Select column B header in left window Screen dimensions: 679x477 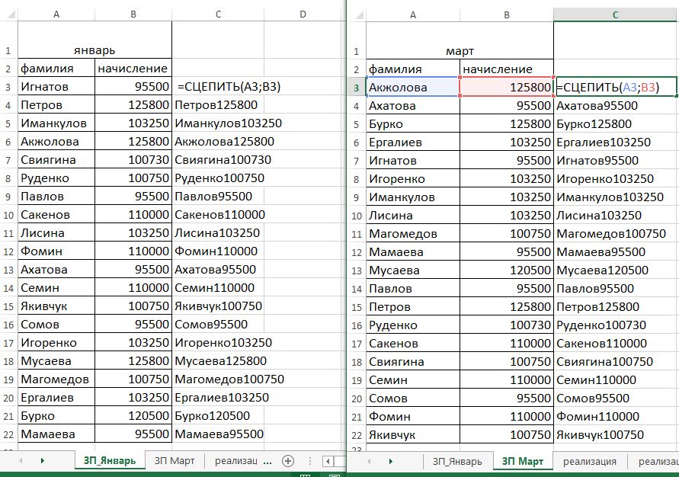133,14
